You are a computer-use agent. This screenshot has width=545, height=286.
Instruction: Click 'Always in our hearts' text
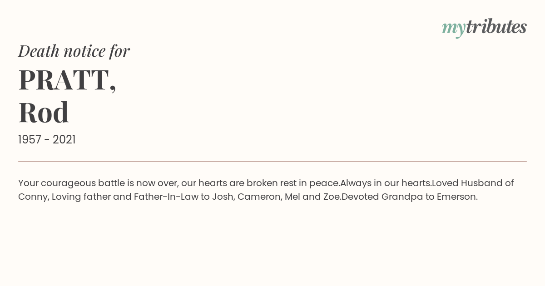386,183
